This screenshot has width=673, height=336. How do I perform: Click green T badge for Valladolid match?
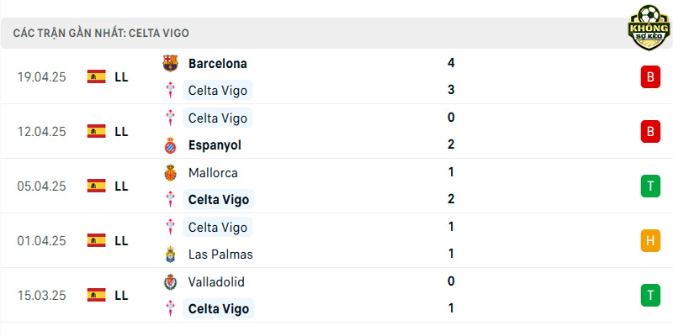pos(650,296)
